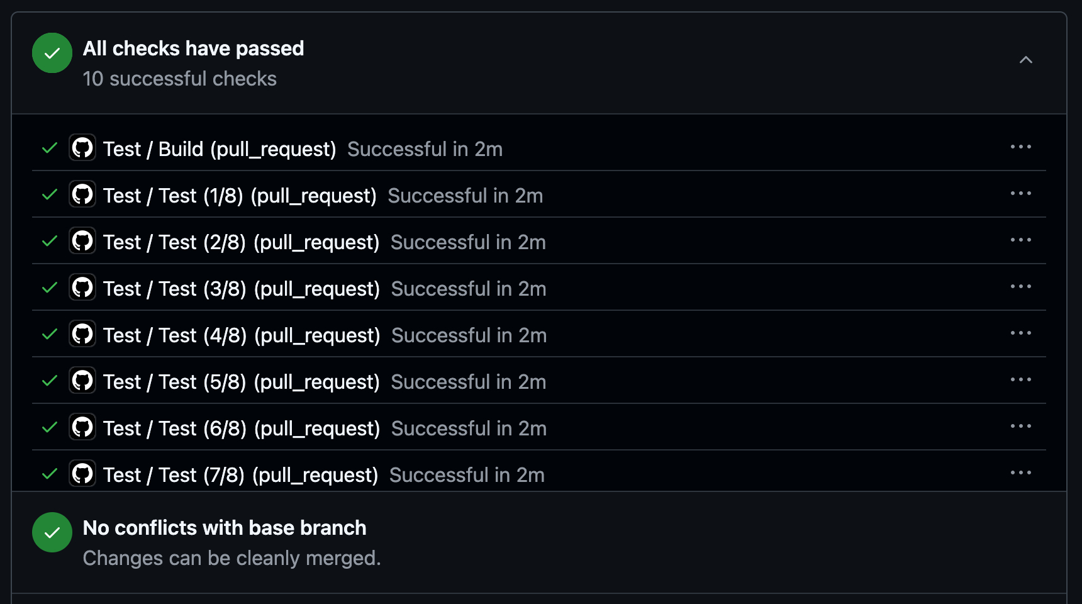Click green checkmark next to Test (6/8)
This screenshot has height=604, width=1082.
pos(50,427)
